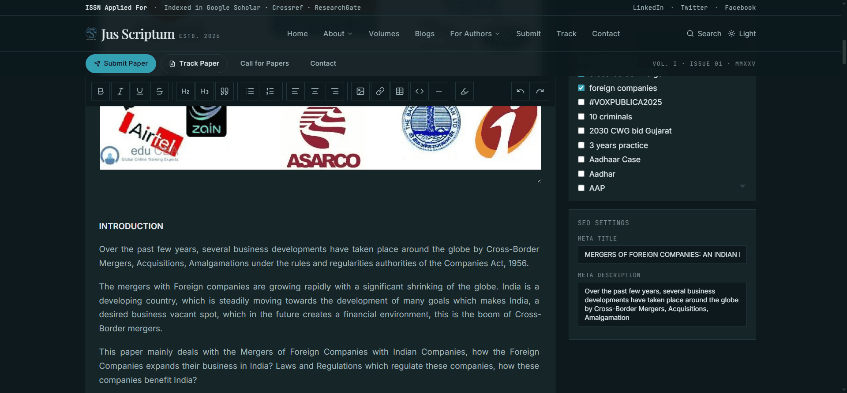Go to the Home page
Screen dimensions: 847x393
(297, 33)
